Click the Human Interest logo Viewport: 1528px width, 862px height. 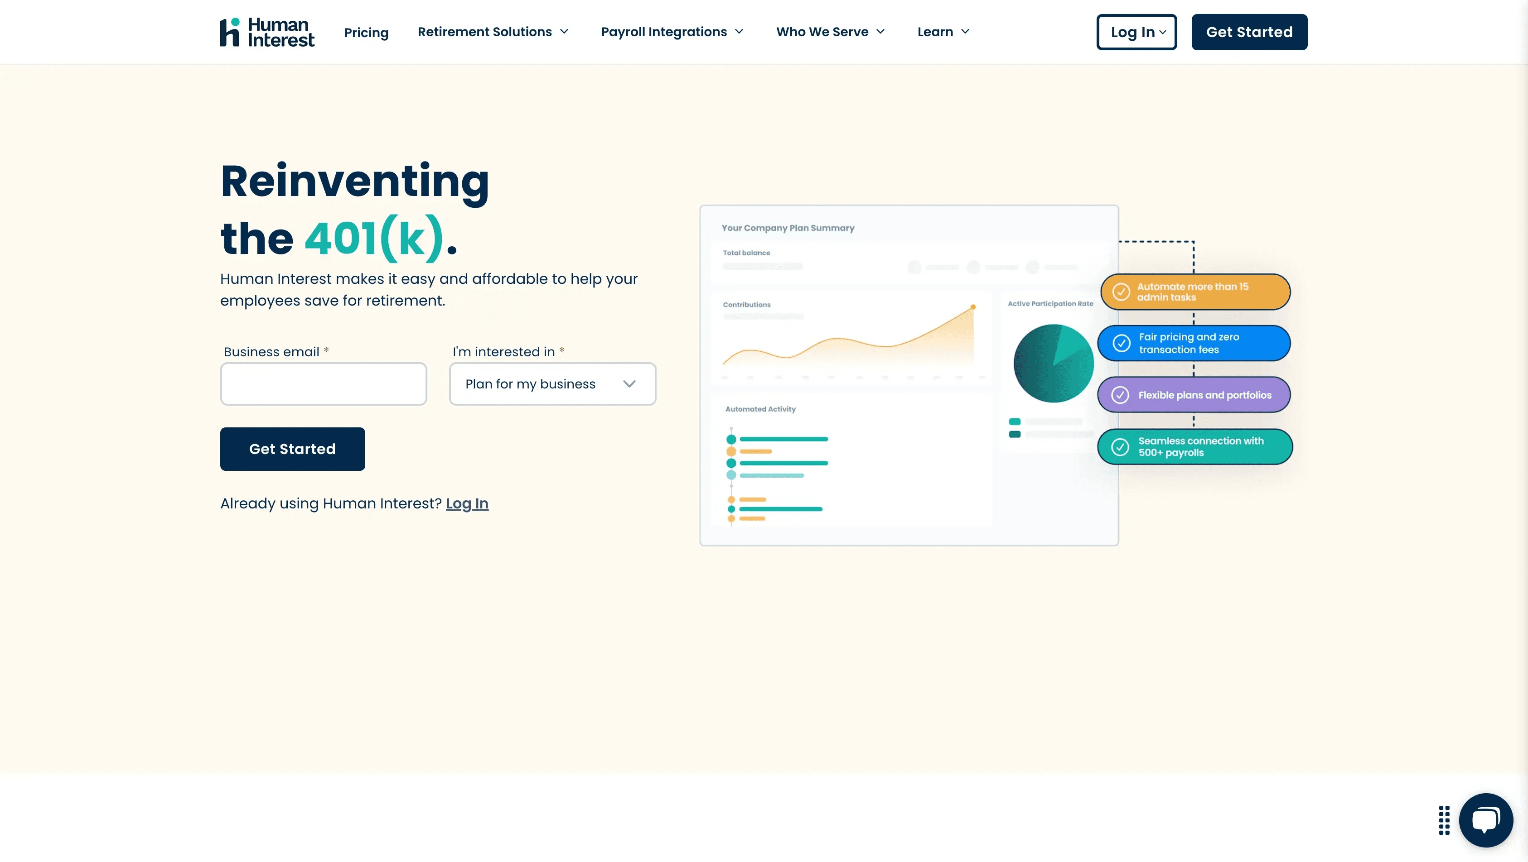pyautogui.click(x=267, y=32)
